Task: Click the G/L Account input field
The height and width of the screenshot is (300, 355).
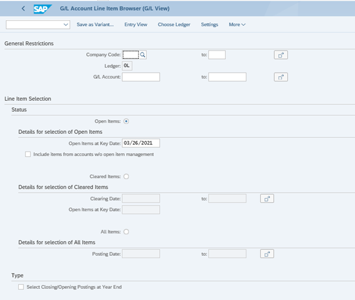Action: point(141,77)
